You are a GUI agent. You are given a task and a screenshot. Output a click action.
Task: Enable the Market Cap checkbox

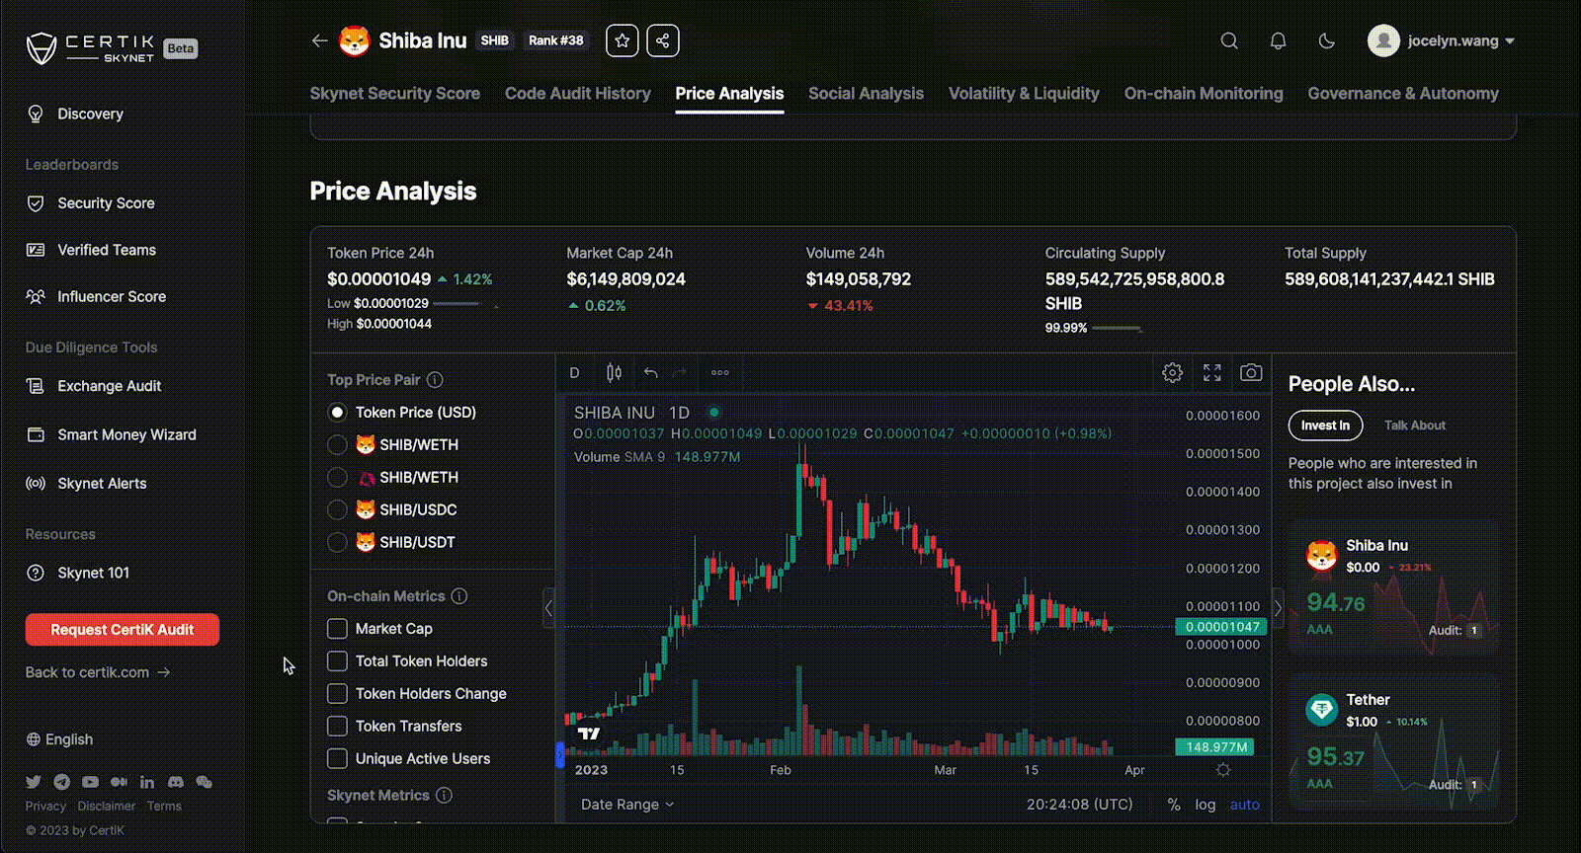pos(337,628)
